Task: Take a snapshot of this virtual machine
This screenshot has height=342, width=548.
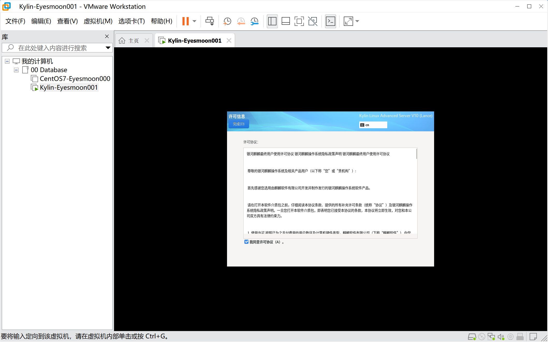Action: pos(227,21)
